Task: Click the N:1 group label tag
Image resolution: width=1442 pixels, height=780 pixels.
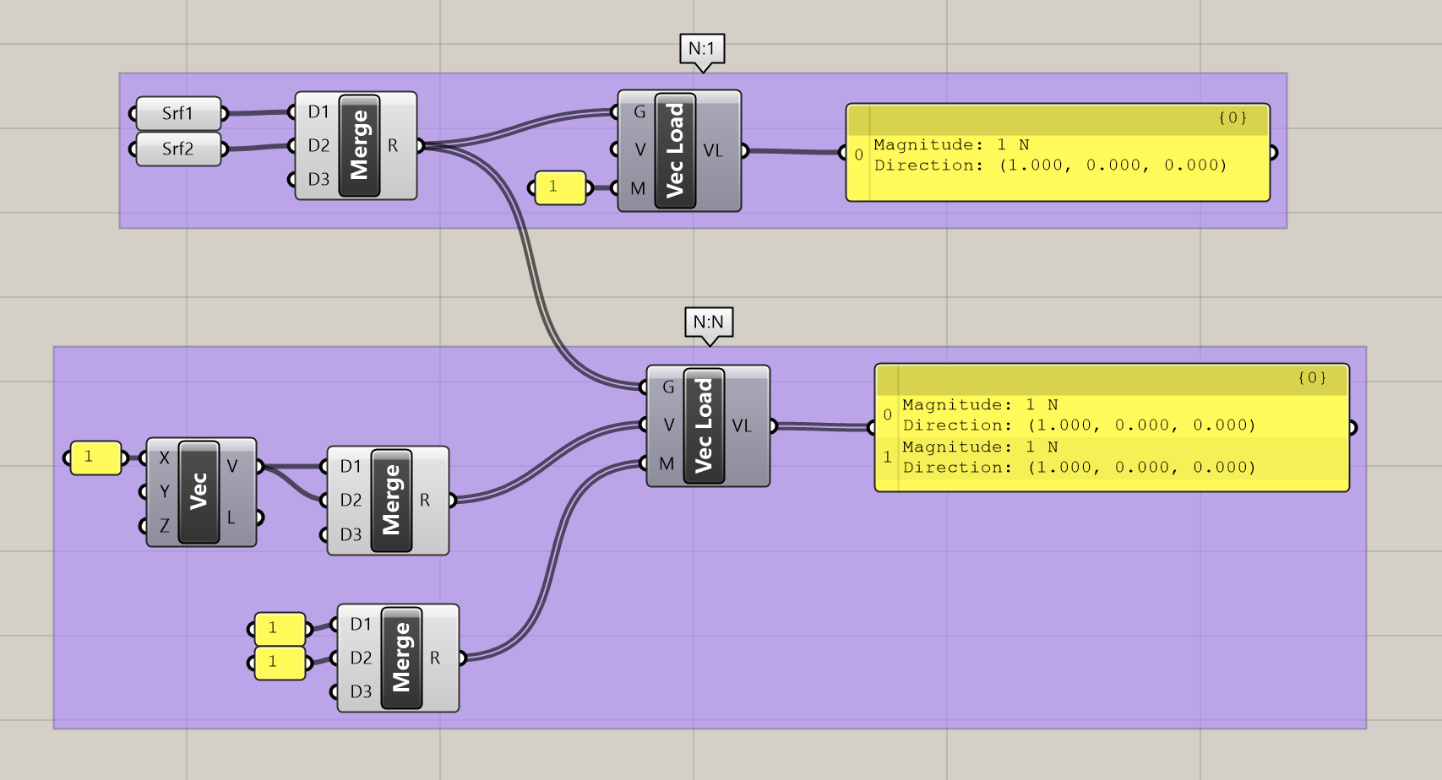Action: 702,49
